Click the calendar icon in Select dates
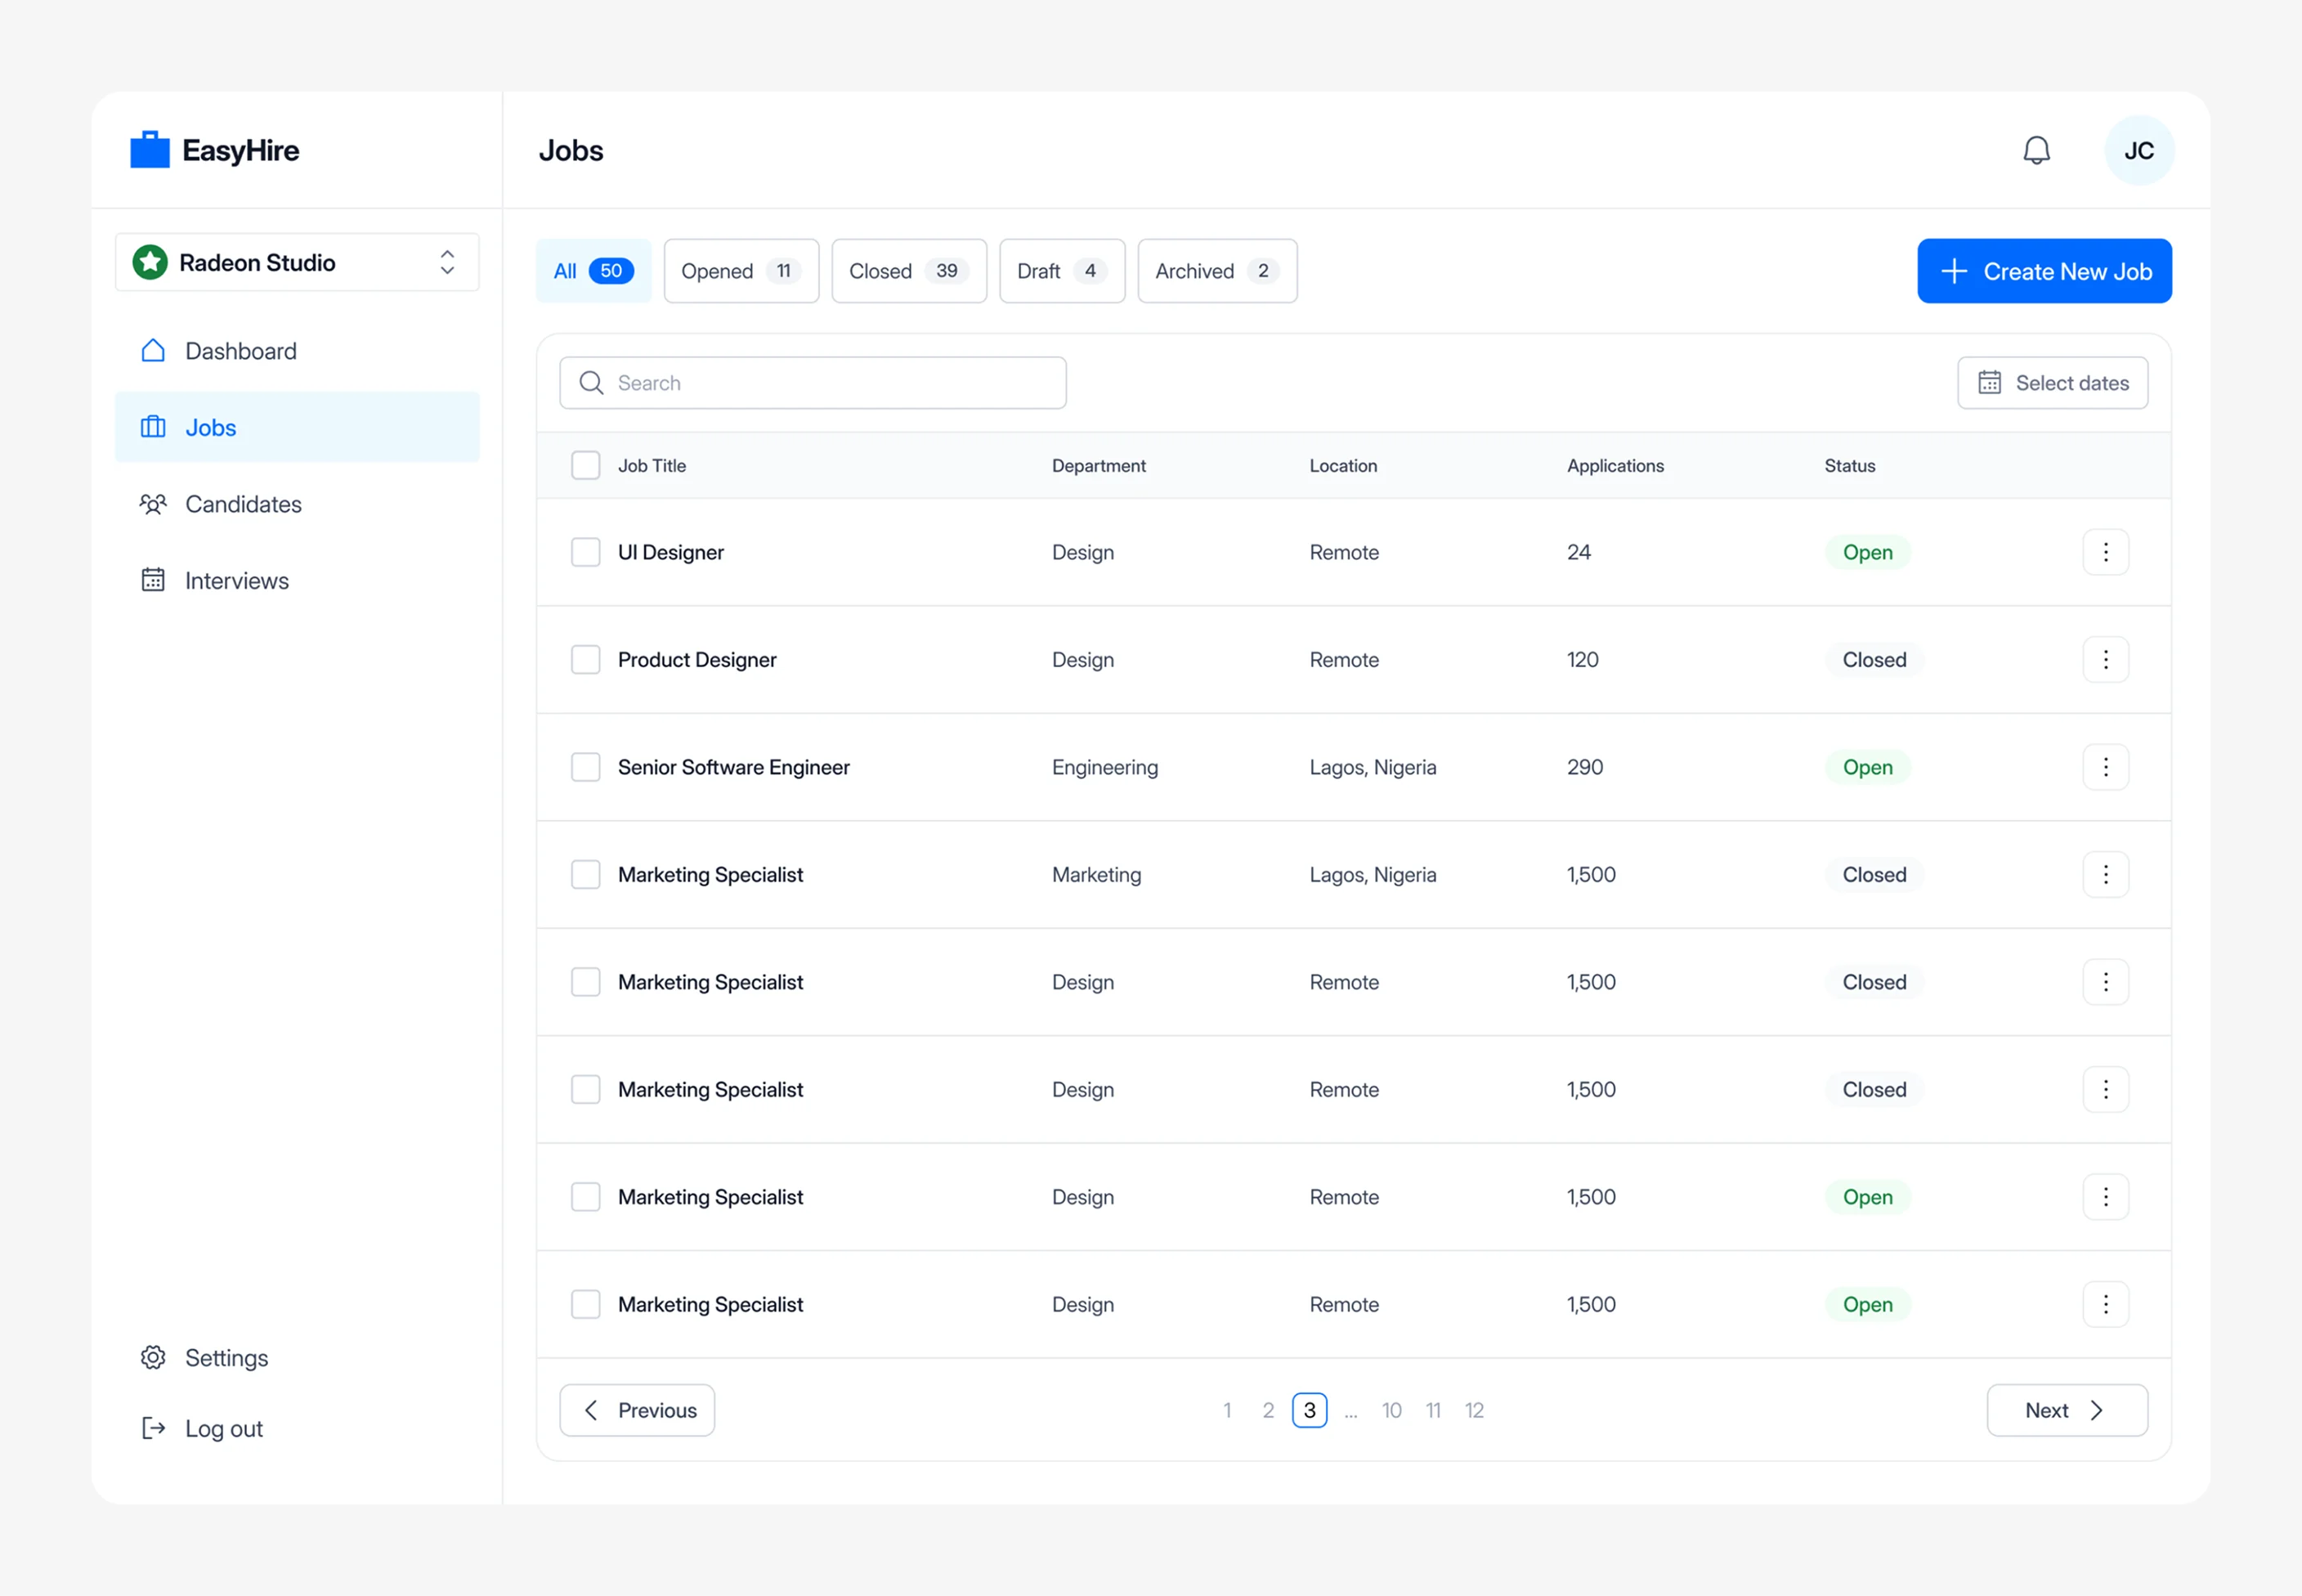 (1989, 383)
